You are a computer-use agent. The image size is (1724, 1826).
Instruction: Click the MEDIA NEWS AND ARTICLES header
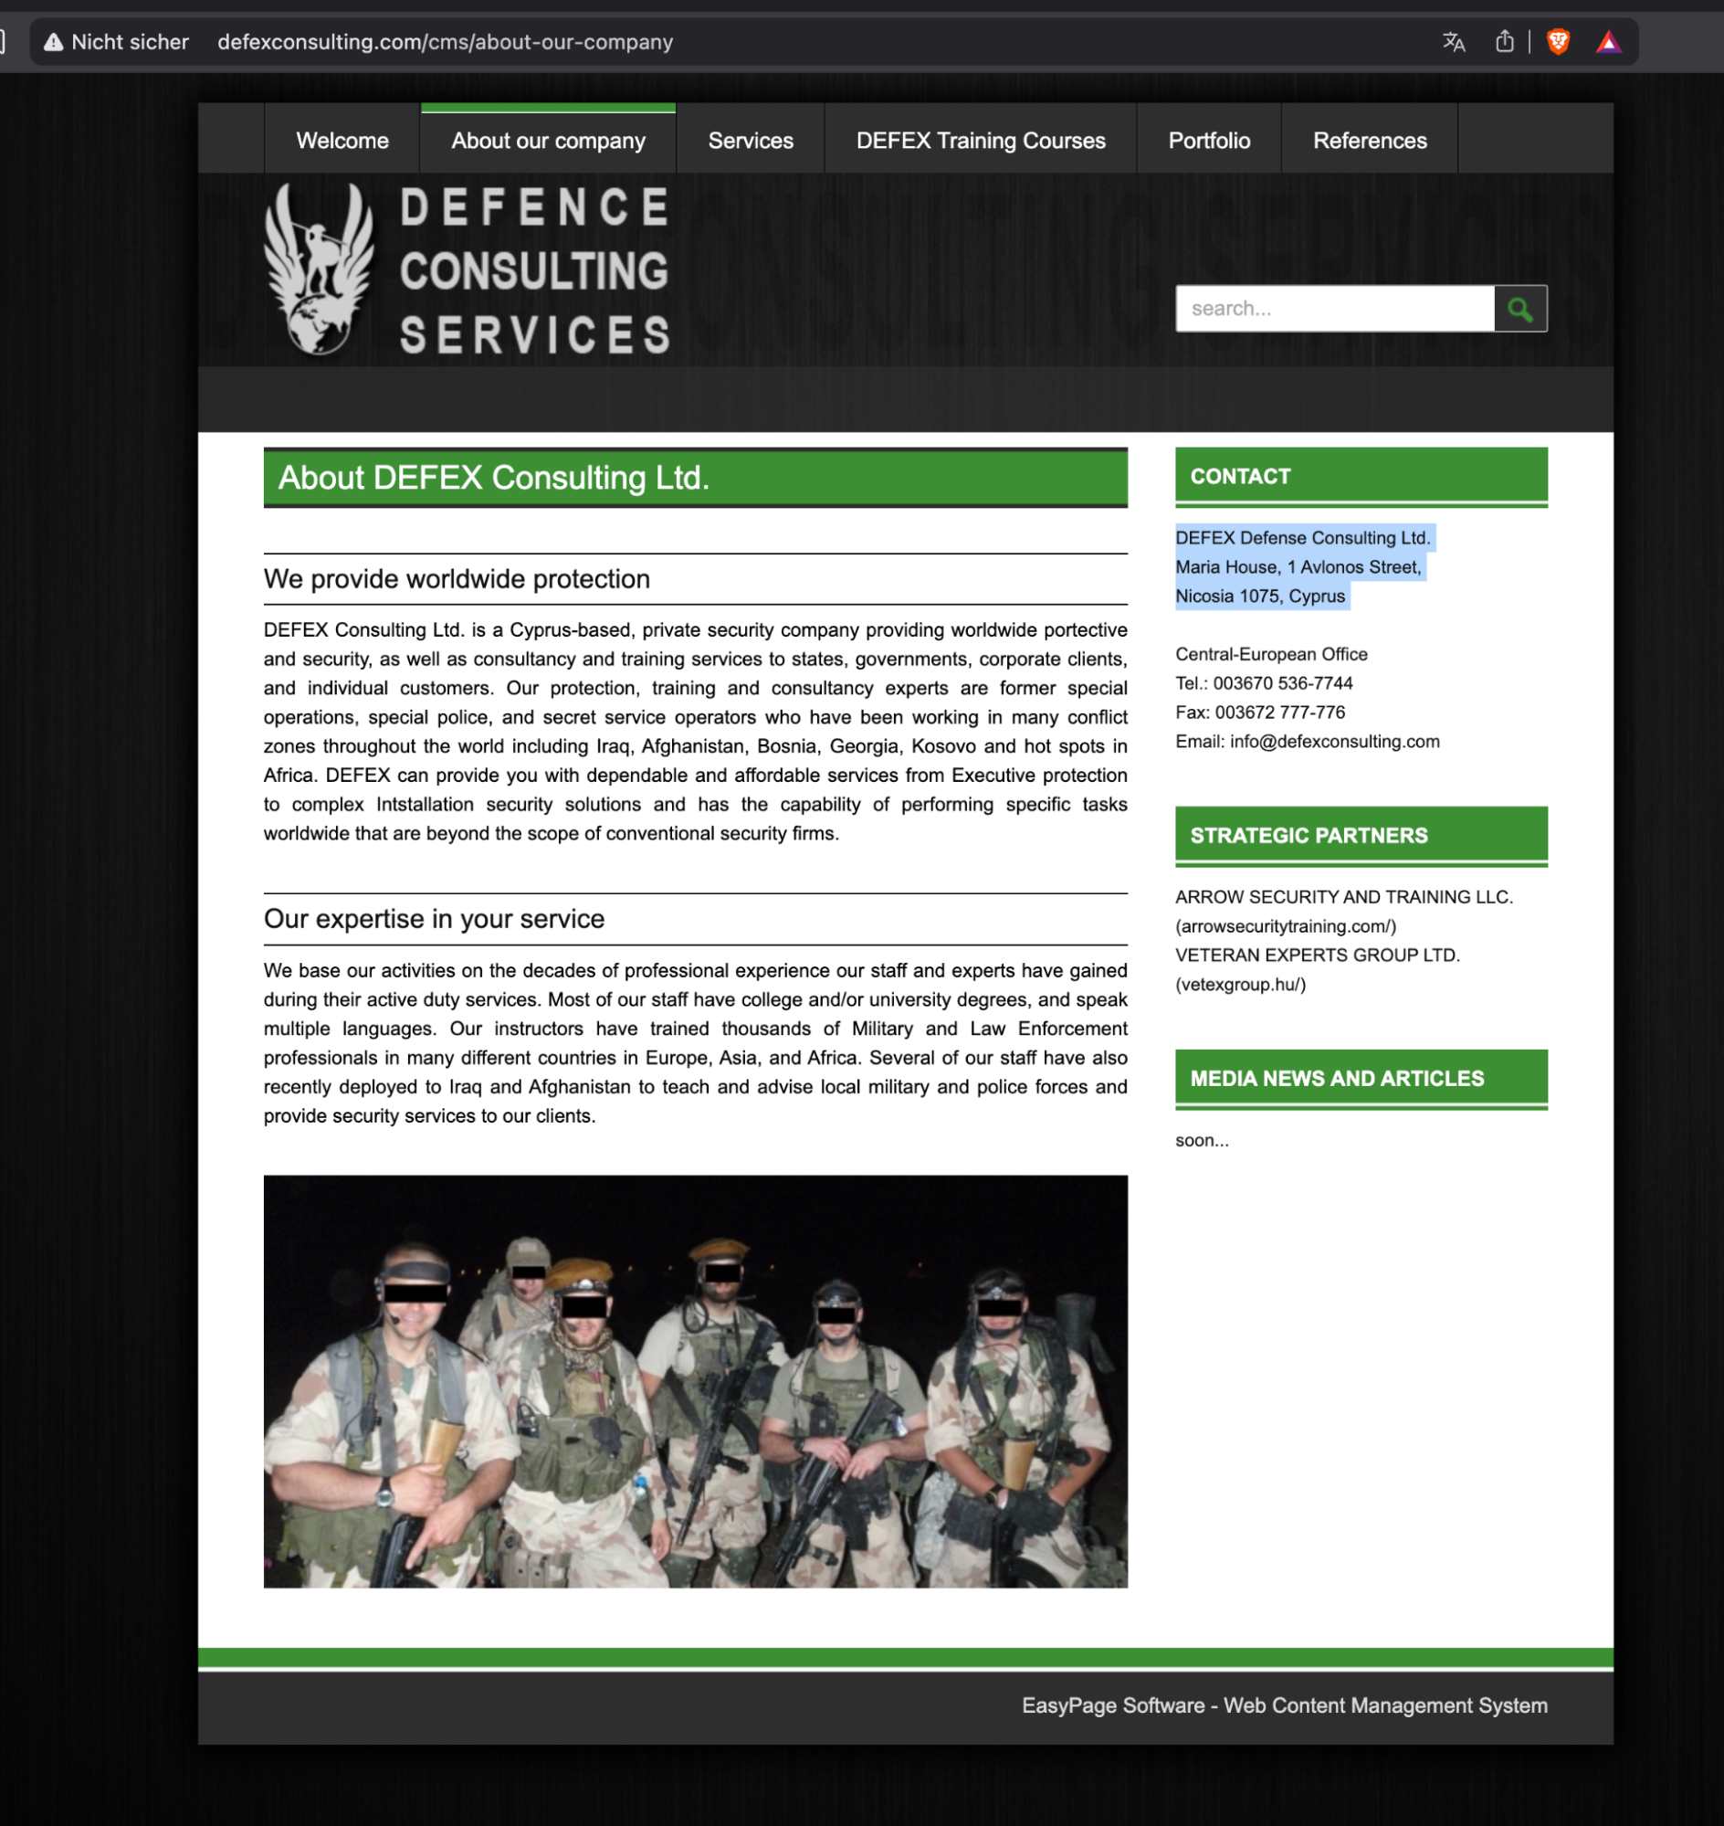click(x=1361, y=1079)
